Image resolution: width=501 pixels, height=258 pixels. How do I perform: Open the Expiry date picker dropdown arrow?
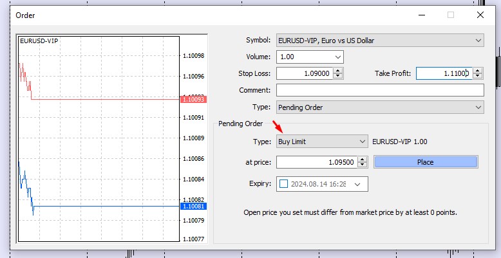click(x=357, y=184)
